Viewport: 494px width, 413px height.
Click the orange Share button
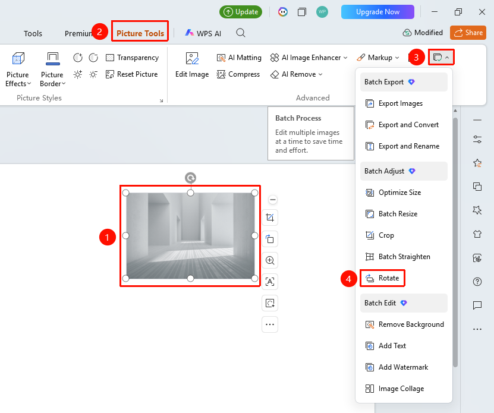(x=468, y=33)
